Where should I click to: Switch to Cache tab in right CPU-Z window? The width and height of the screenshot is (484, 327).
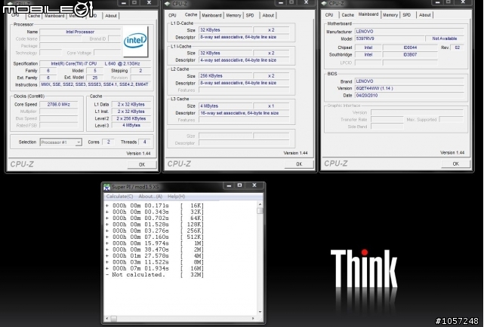coord(347,15)
